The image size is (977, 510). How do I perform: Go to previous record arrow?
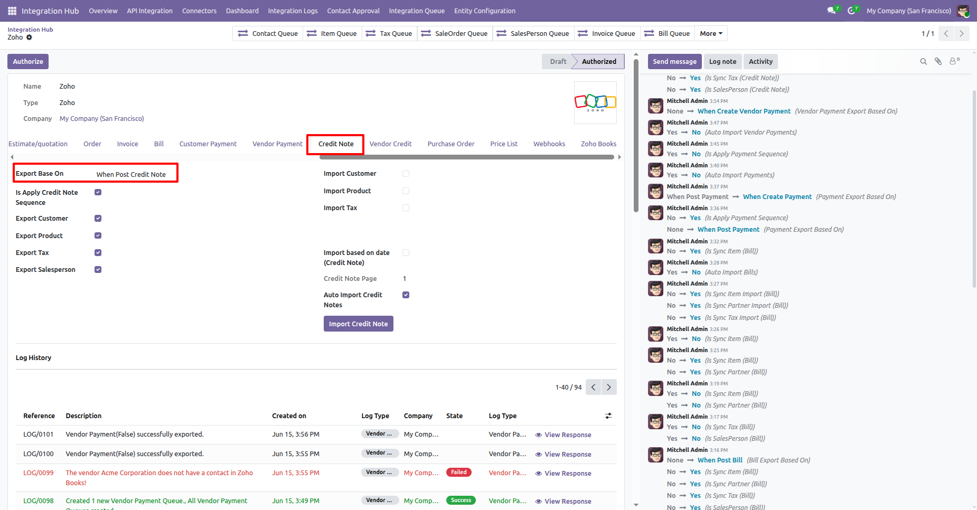click(x=946, y=34)
